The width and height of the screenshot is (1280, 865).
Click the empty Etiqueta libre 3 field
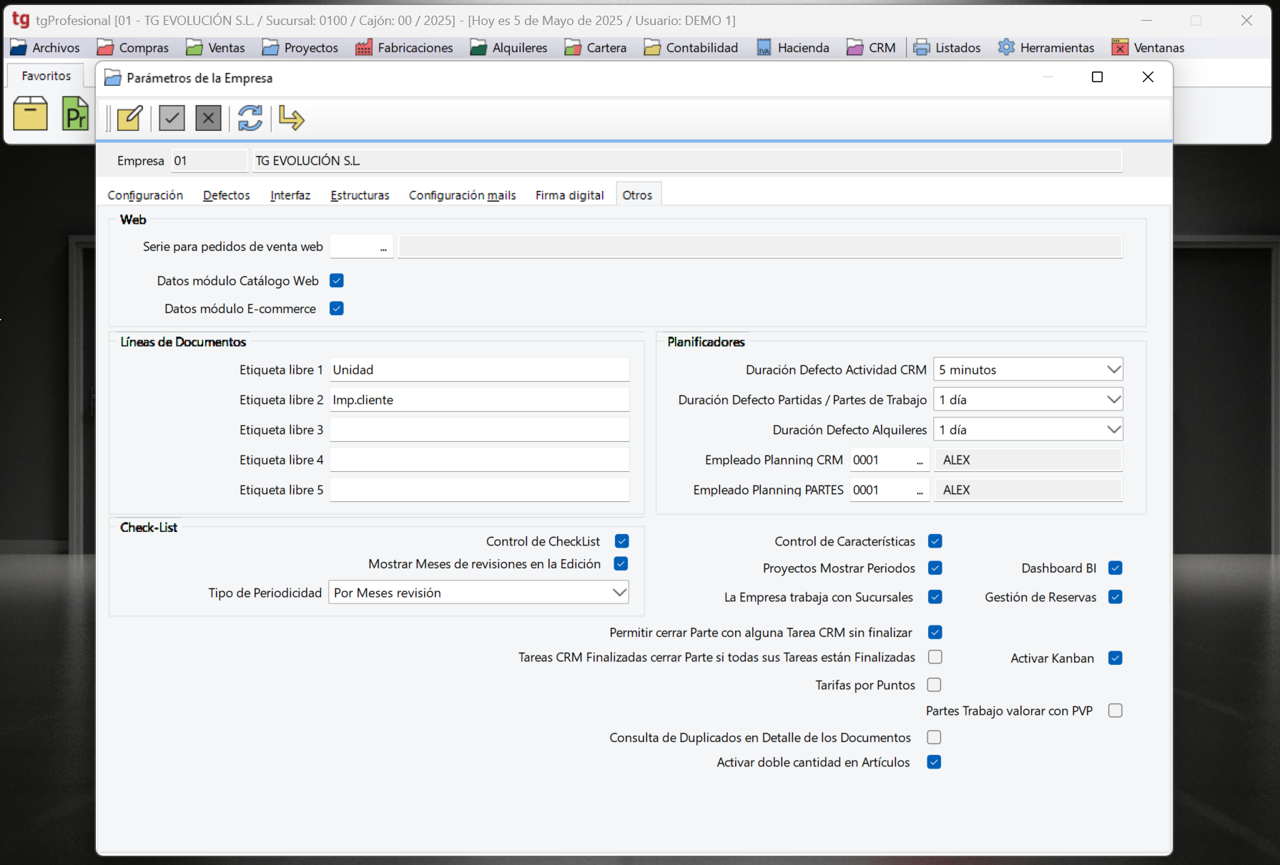479,430
